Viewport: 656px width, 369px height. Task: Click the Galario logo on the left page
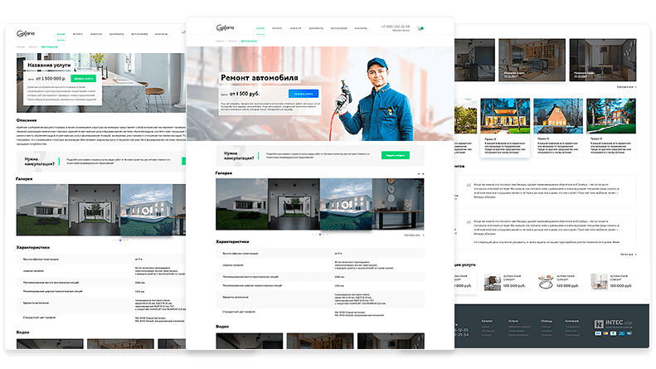coord(26,33)
